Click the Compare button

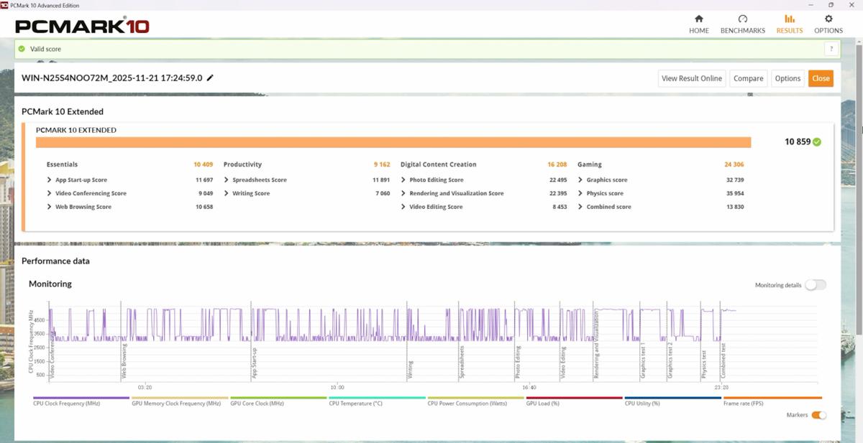tap(748, 78)
